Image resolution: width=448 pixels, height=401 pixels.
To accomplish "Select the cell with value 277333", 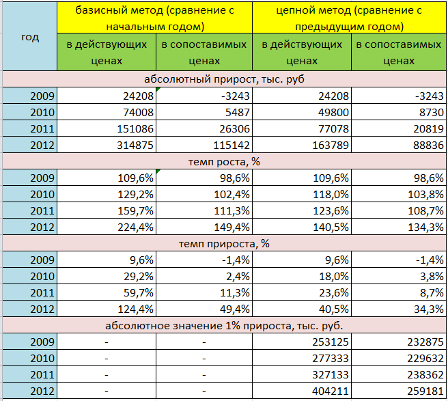I will 302,358.
